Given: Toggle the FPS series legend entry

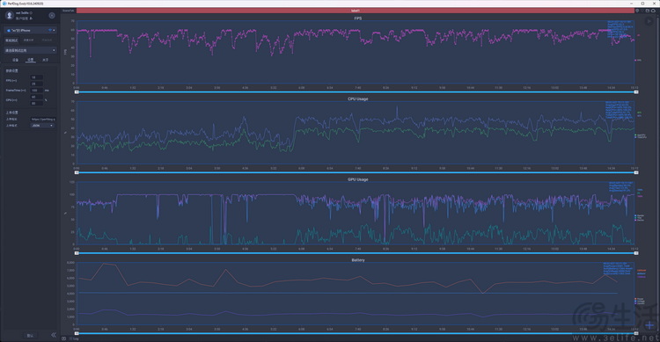Looking at the screenshot, I should coord(638,60).
